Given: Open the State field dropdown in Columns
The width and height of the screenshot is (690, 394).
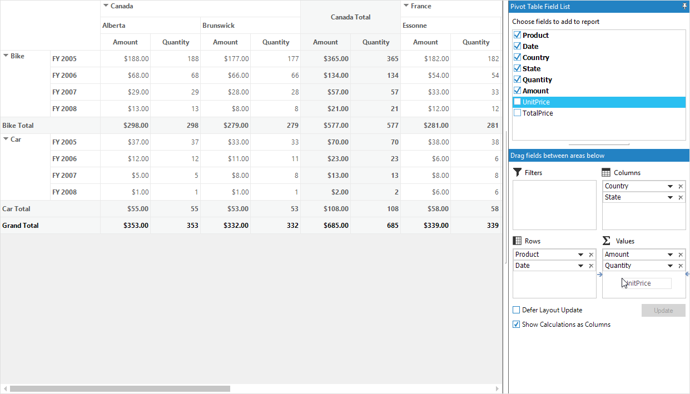Looking at the screenshot, I should pos(671,197).
